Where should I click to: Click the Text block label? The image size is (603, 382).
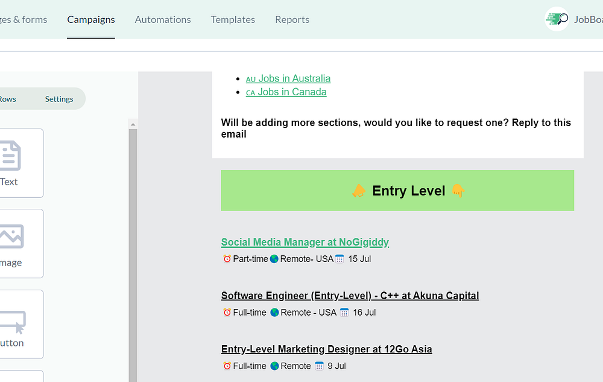tap(9, 182)
